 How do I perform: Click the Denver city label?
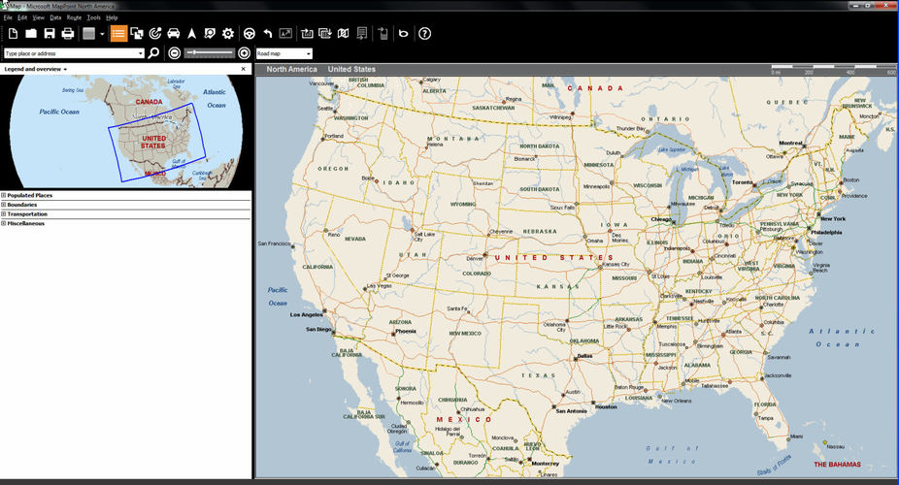[474, 258]
